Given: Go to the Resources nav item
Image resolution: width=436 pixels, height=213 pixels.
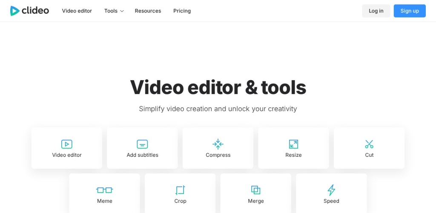Looking at the screenshot, I should click(x=148, y=11).
